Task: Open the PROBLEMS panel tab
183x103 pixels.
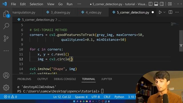Action: pos(24,79)
